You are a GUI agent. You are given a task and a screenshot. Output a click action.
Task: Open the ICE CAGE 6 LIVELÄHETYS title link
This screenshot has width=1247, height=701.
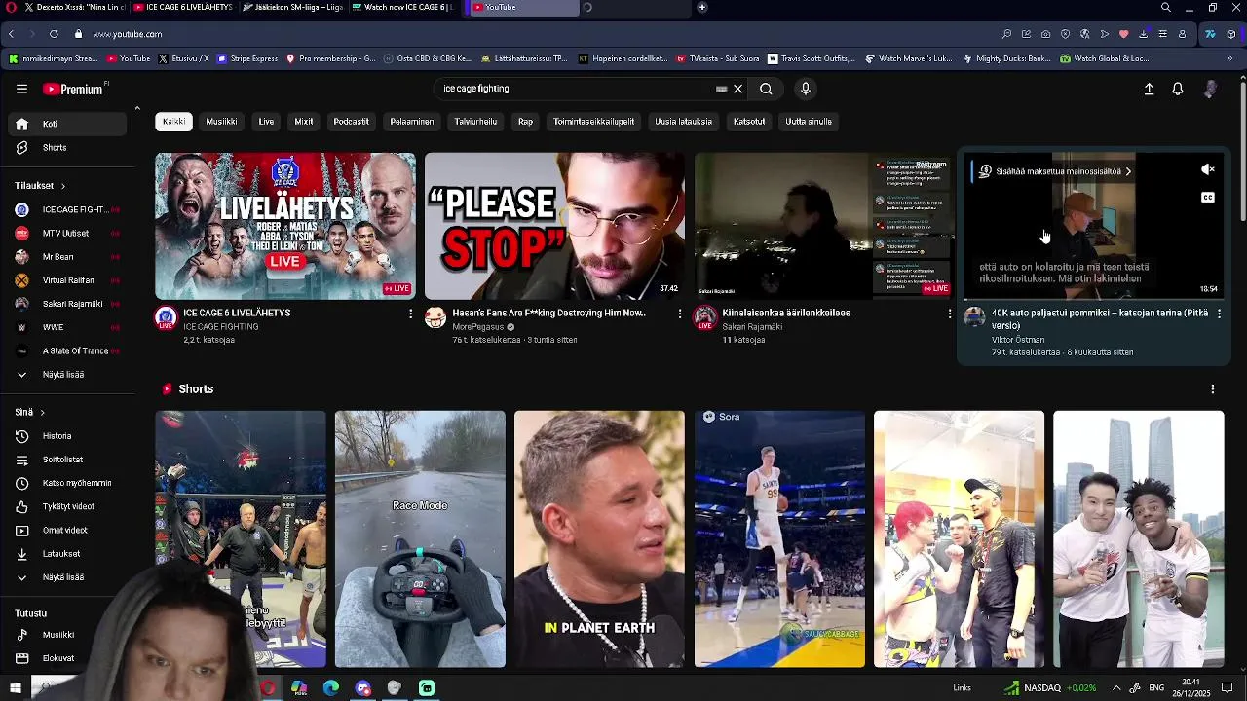(x=237, y=313)
